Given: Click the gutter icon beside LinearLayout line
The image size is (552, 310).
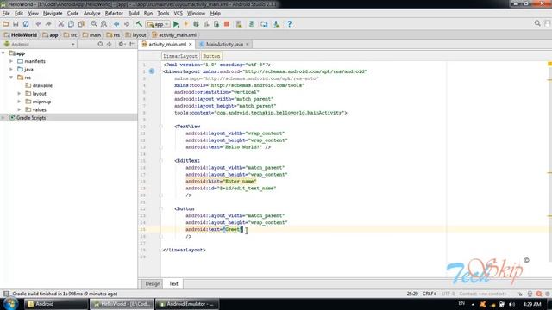Looking at the screenshot, I should 152,71.
